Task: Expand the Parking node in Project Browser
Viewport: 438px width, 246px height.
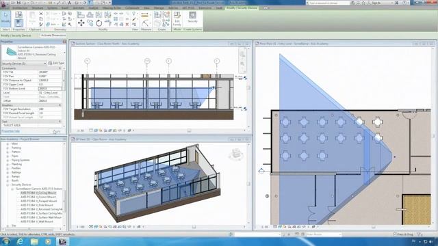Action: tap(8, 148)
